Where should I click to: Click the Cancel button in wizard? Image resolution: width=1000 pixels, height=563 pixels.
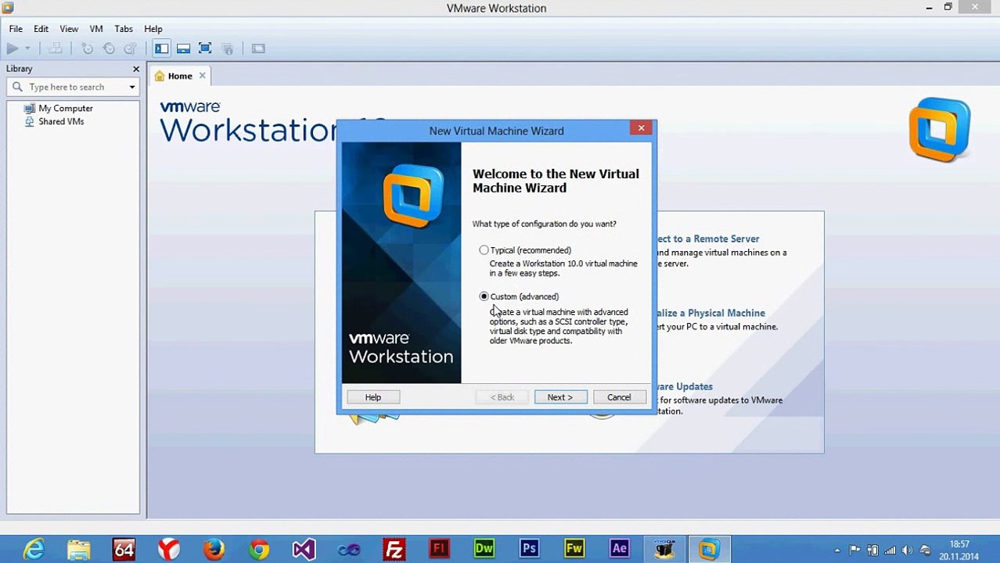pyautogui.click(x=619, y=397)
